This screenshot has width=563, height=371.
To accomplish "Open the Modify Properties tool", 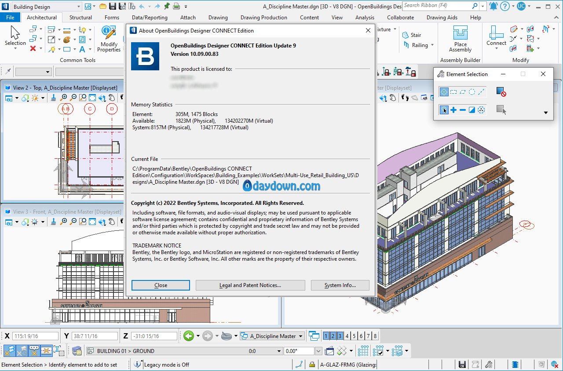I will coord(109,39).
